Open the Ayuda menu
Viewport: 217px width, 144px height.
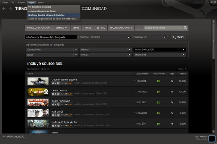tap(41, 3)
